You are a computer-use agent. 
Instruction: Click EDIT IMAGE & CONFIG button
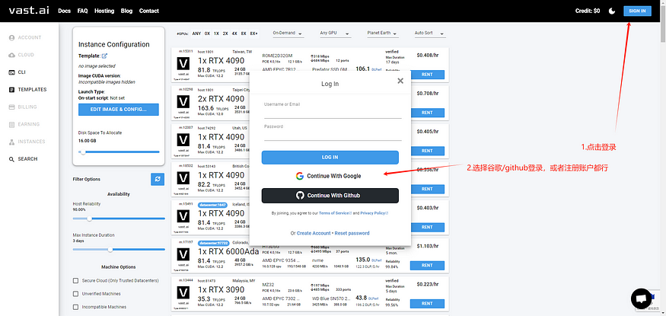[x=119, y=110]
